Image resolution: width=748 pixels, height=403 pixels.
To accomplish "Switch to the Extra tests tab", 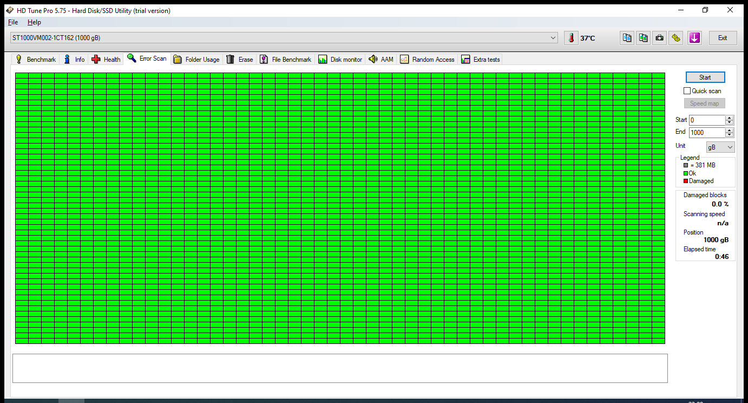I will click(481, 60).
